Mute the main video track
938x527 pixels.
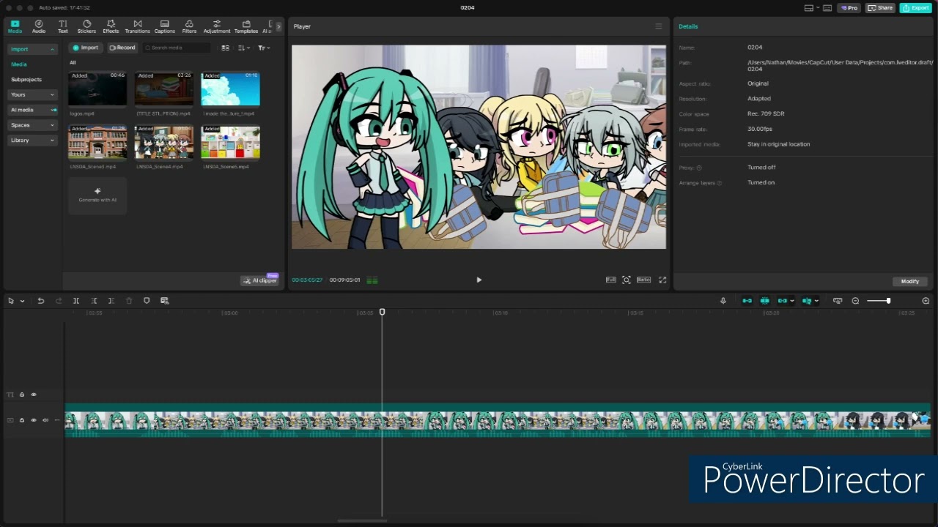pos(45,420)
